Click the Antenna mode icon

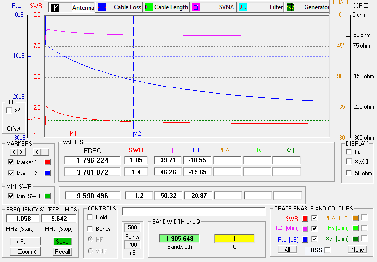[55, 7]
